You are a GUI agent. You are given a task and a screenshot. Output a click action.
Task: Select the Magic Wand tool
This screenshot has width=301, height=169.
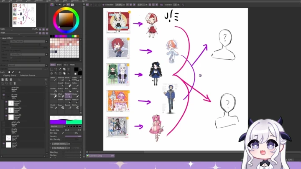[60, 69]
